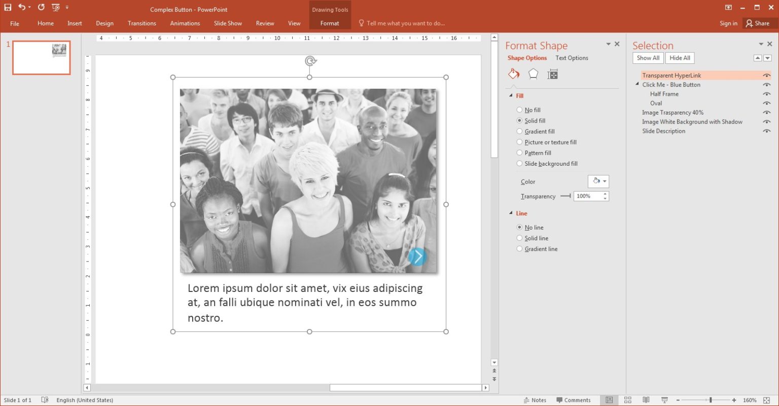Collapse the Click Me - Blue Button group
This screenshot has width=779, height=406.
tap(637, 85)
